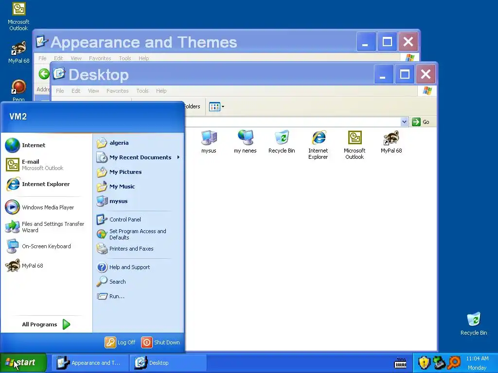Launch MyPal 68 from the Start menu
Screen dimensions: 498x373
tap(46, 266)
